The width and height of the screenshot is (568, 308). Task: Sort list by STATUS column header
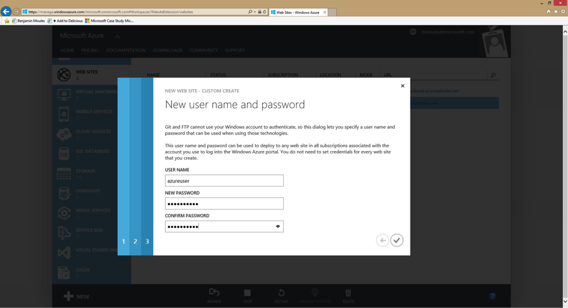218,75
